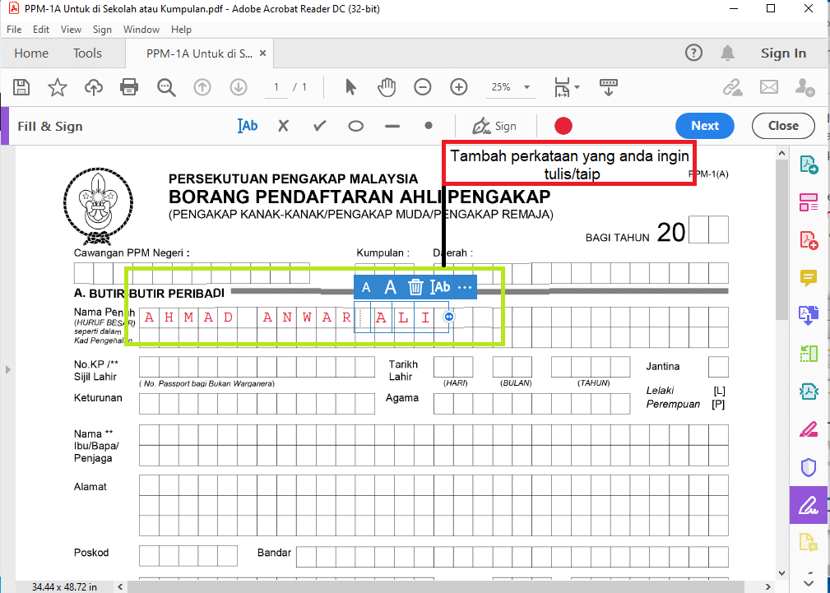Decrease font size of the typed text
The image size is (830, 593).
tap(366, 286)
